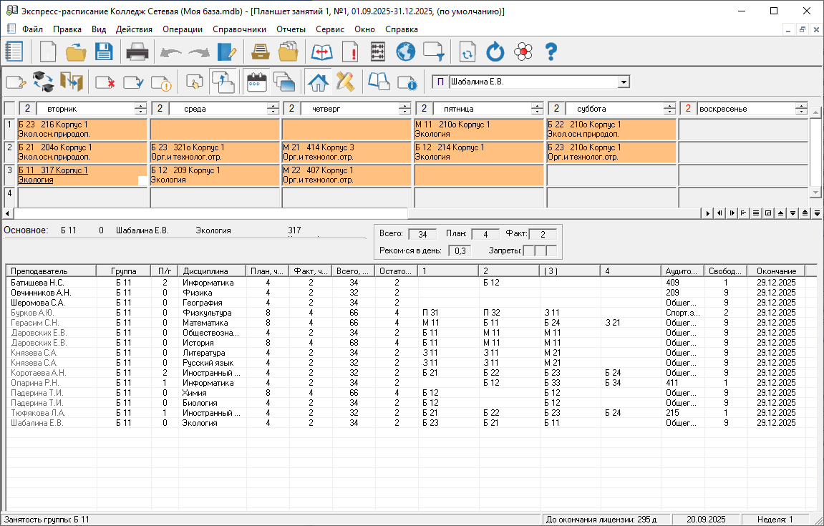Click the printer icon in toolbar
Image resolution: width=824 pixels, height=526 pixels.
[x=137, y=52]
